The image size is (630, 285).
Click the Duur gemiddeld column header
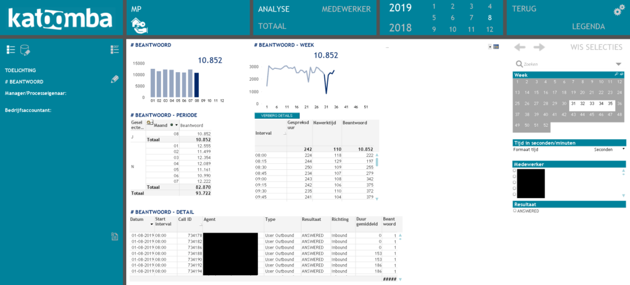368,222
